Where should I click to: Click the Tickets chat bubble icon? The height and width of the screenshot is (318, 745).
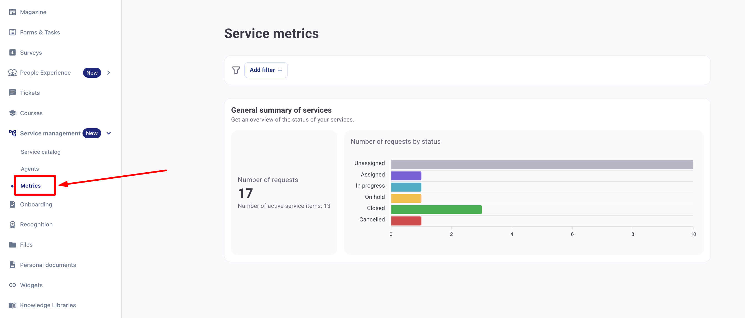click(x=12, y=93)
